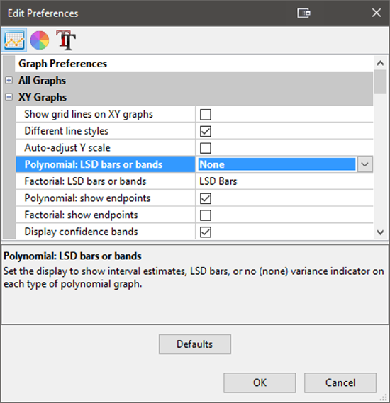390x403 pixels.
Task: Open the font preferences TT icon
Action: 66,40
